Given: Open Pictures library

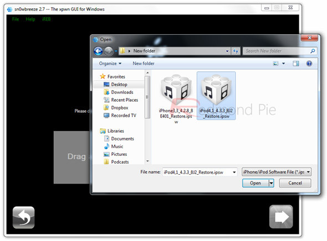Looking at the screenshot, I should pyautogui.click(x=115, y=154).
